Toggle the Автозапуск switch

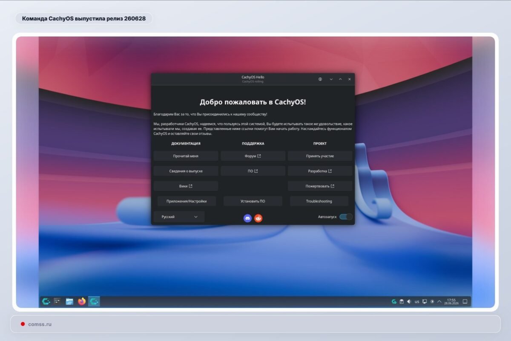(x=346, y=217)
